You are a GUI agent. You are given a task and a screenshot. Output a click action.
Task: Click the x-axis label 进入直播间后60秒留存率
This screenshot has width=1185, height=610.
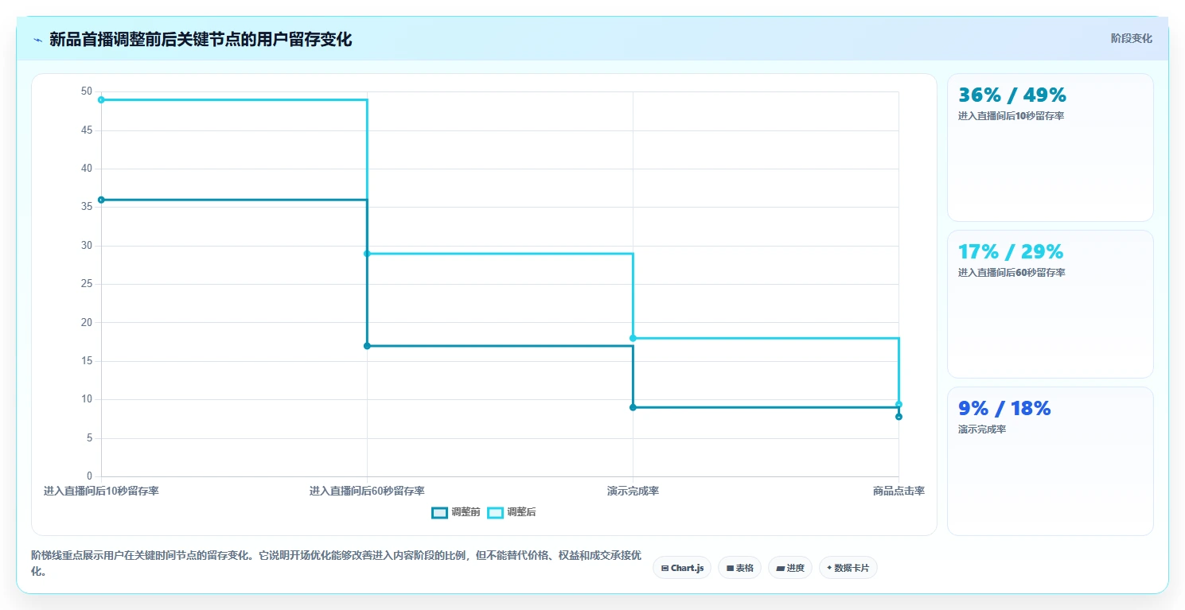[x=367, y=491]
